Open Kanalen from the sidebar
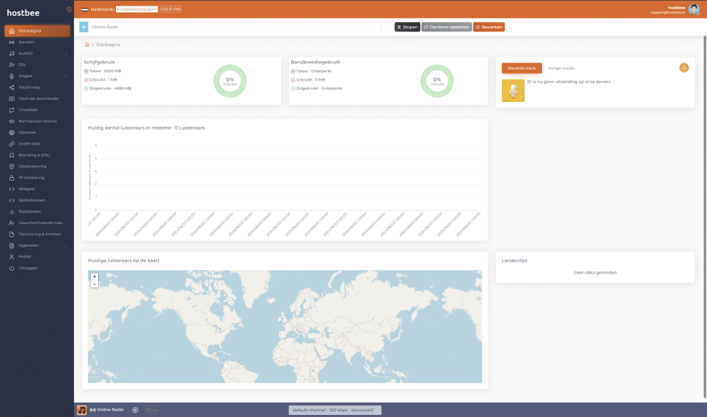Viewport: 707px width, 417px height. coord(26,42)
